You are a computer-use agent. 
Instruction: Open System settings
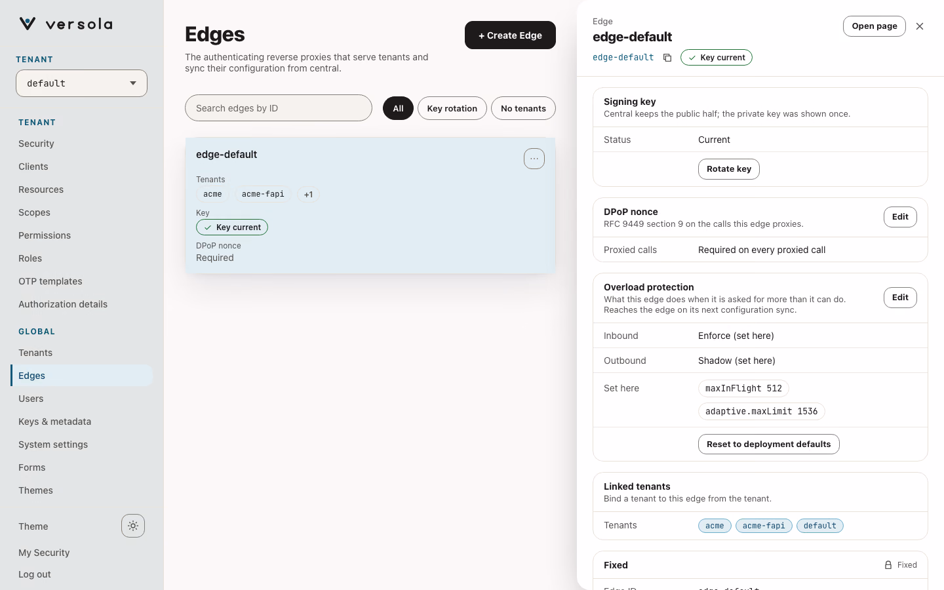click(81, 444)
